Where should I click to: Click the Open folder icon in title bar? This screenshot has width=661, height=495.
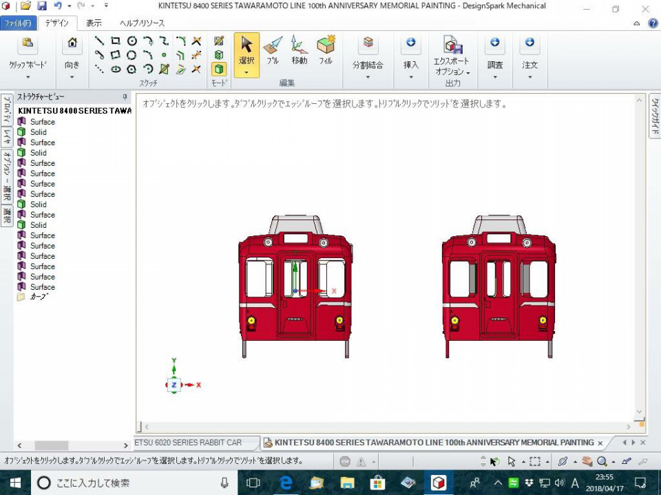click(x=25, y=6)
